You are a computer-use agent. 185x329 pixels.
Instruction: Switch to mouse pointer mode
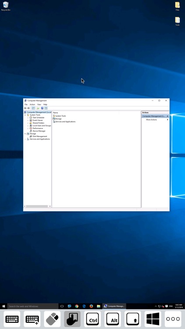pos(52,319)
